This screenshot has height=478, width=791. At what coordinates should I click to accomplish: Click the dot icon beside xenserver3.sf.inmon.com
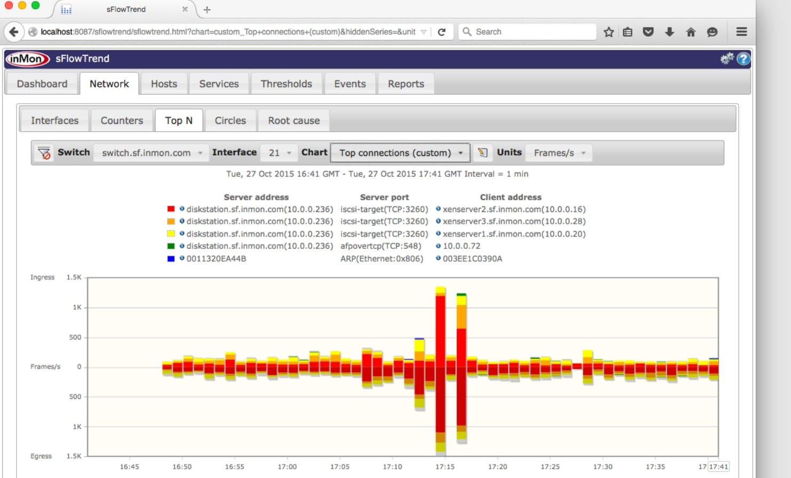click(438, 221)
